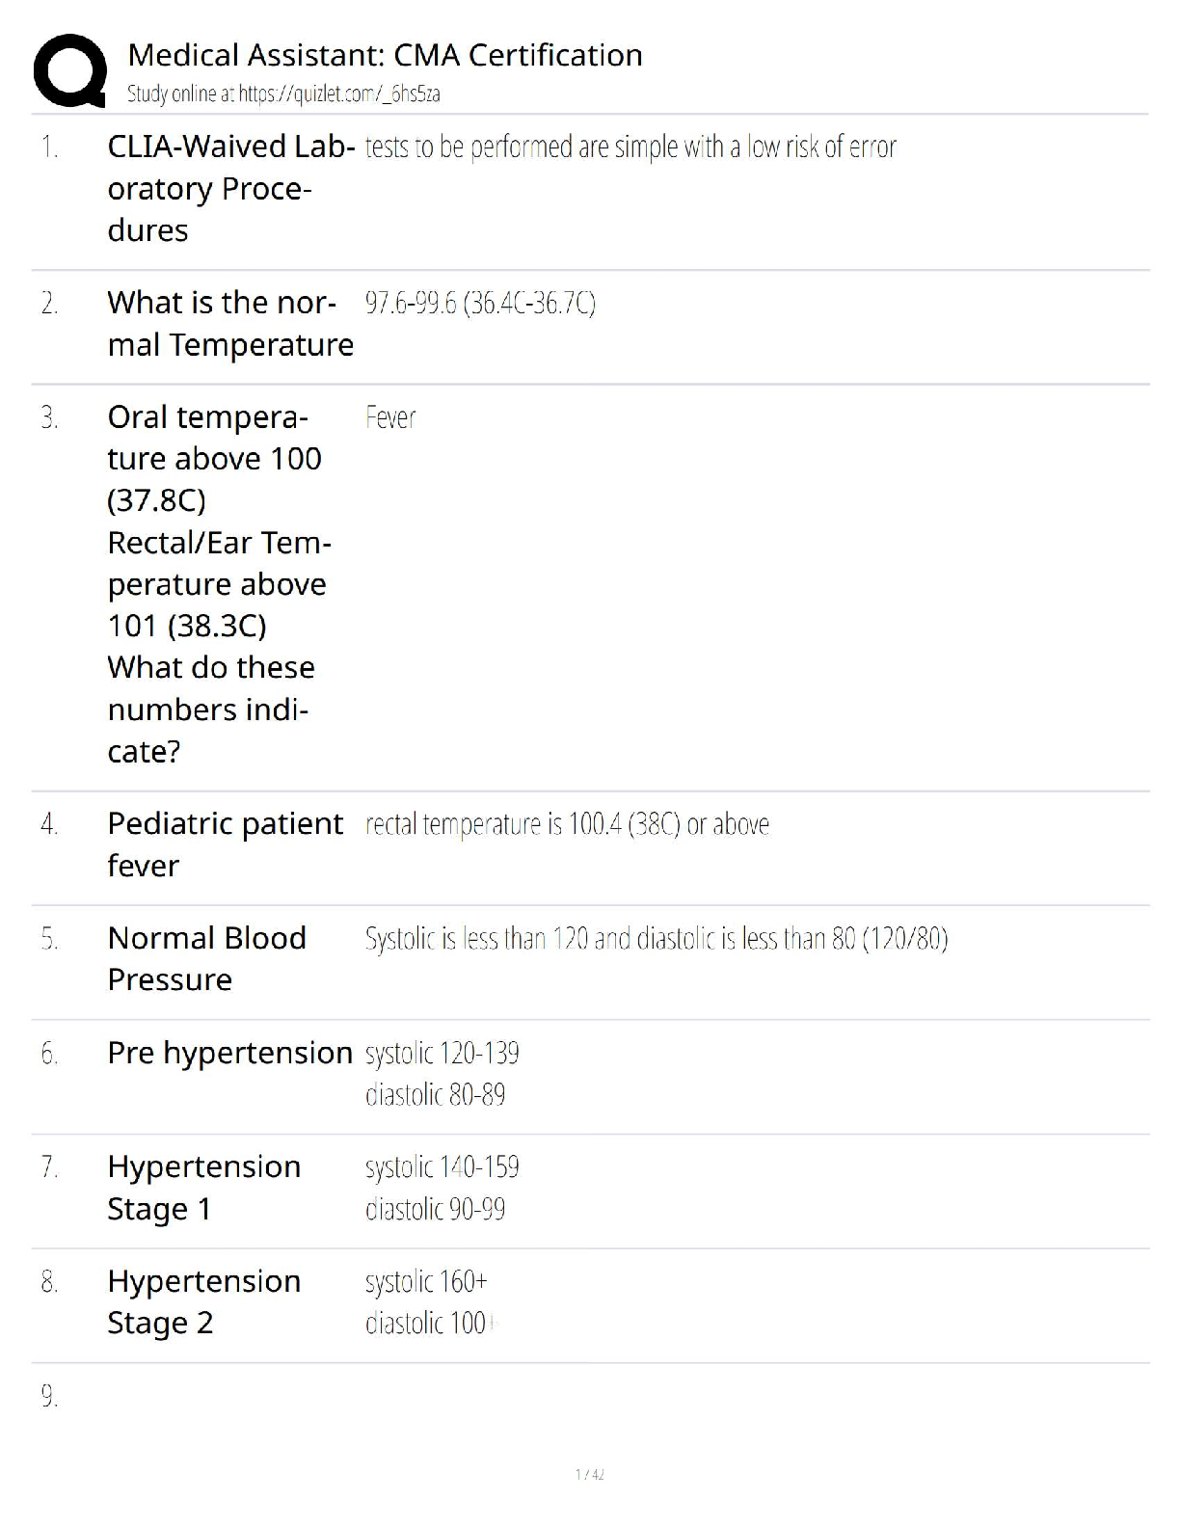
Task: Click the Medical Assistant: CMA Certification title
Action: (385, 55)
